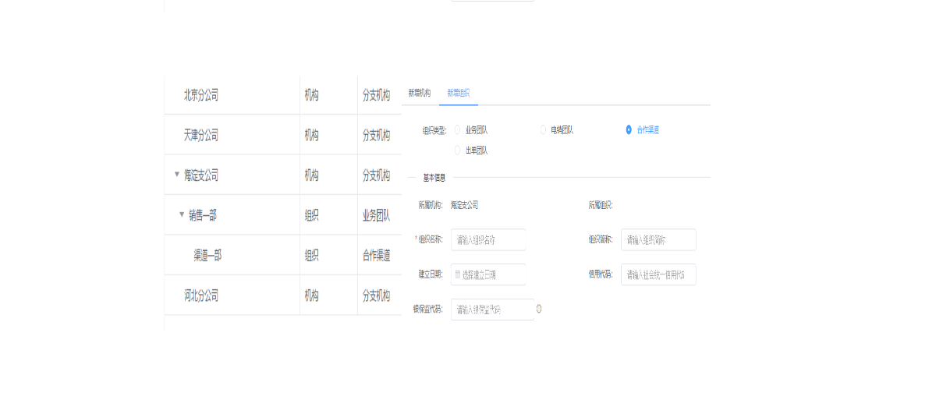Click 分支机构 cell in 天津分公司 row
936x407 pixels.
377,135
